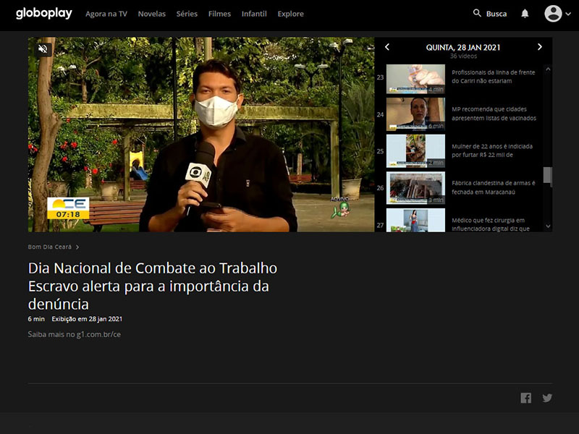579x434 pixels.
Task: Open the Infantil section
Action: (254, 14)
